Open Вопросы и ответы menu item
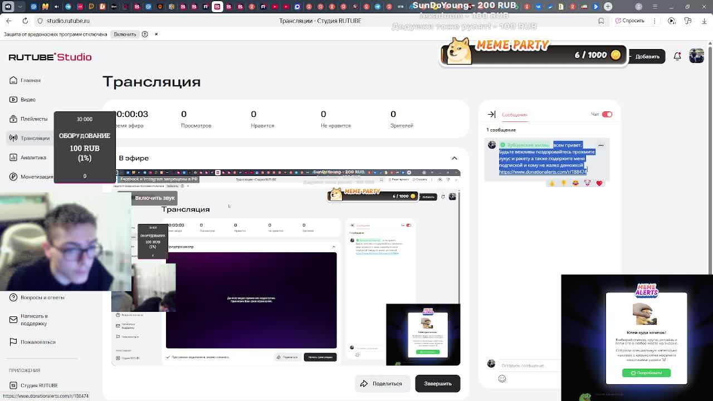This screenshot has width=713, height=401. coord(42,297)
